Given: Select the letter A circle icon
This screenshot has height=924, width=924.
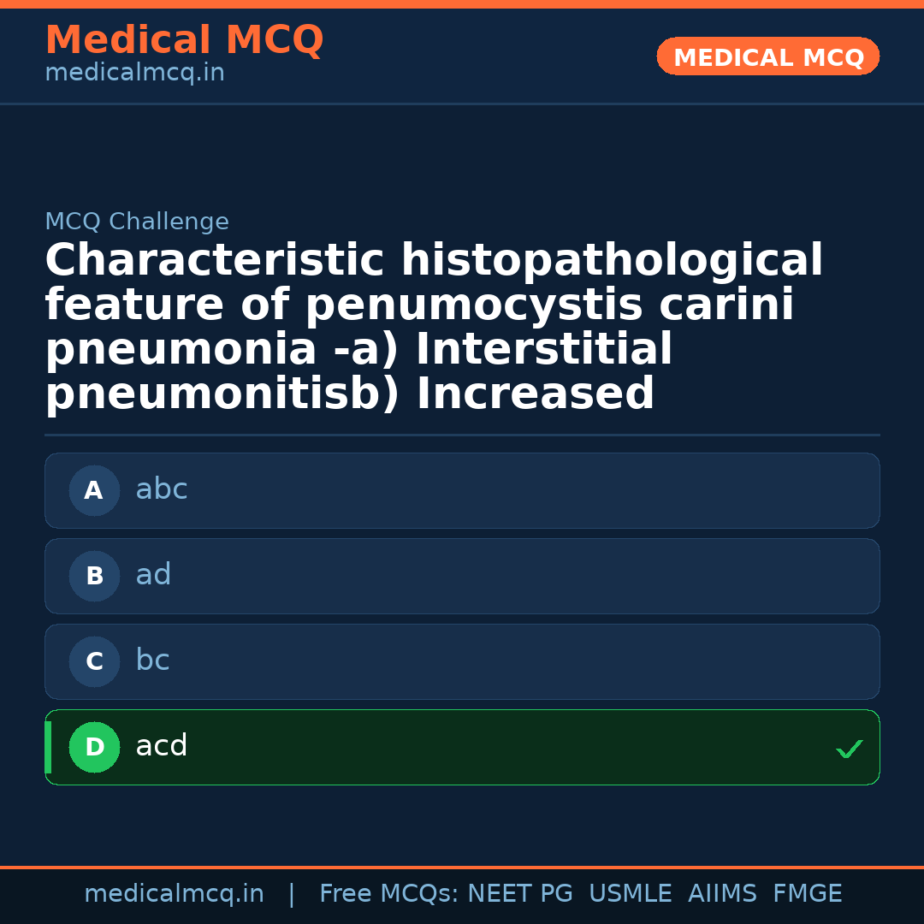Looking at the screenshot, I should point(94,490).
